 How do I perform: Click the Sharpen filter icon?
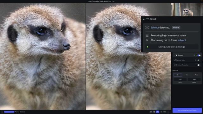(176, 55)
